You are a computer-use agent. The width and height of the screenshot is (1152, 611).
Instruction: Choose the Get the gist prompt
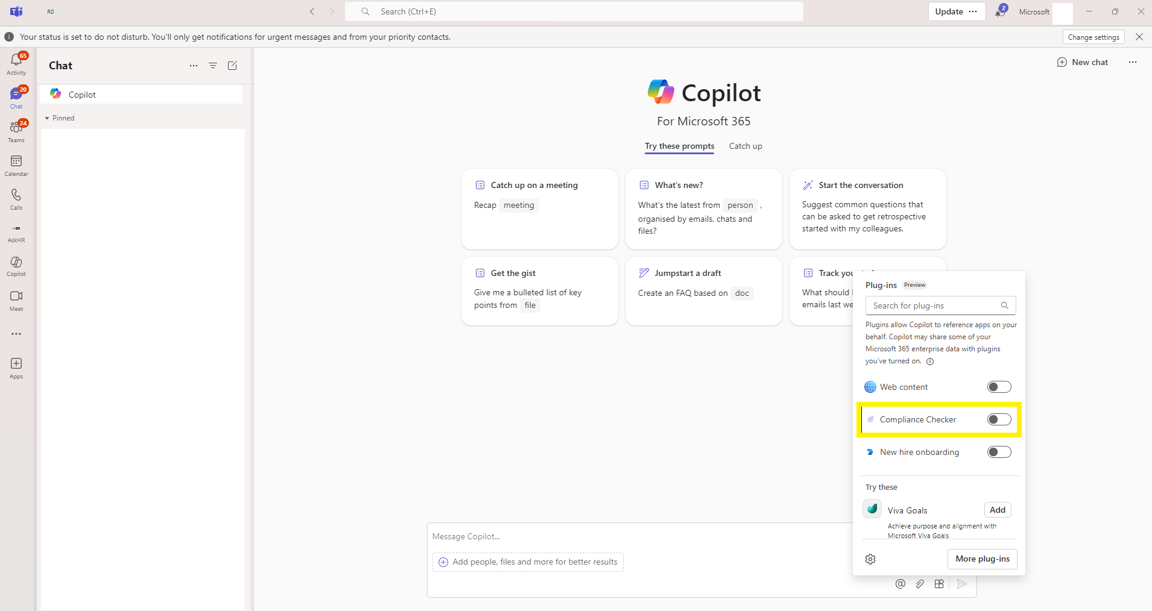540,291
